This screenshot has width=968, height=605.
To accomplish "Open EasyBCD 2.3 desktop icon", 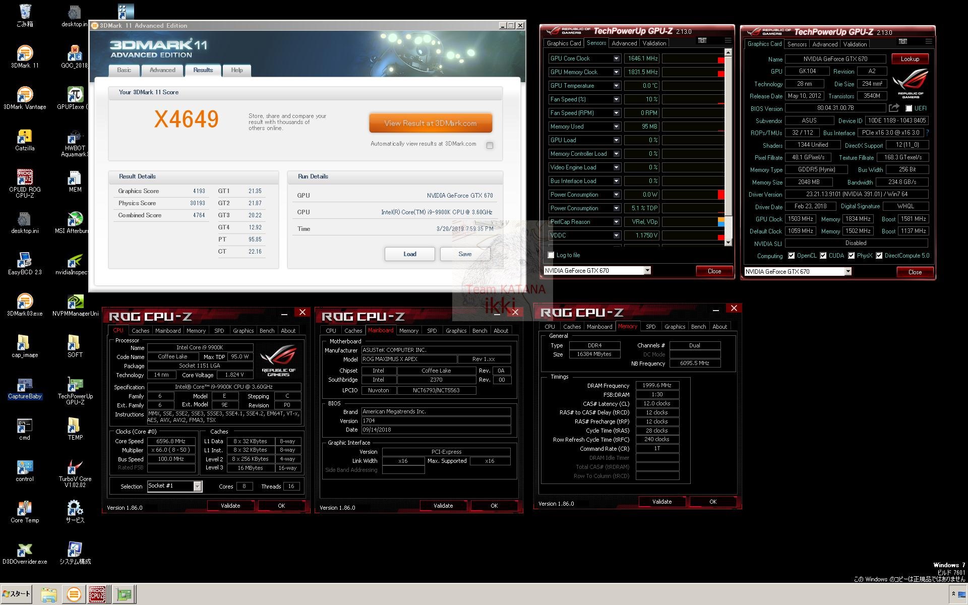I will (x=25, y=264).
